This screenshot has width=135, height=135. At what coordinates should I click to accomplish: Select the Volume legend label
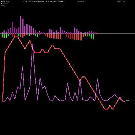5,4
